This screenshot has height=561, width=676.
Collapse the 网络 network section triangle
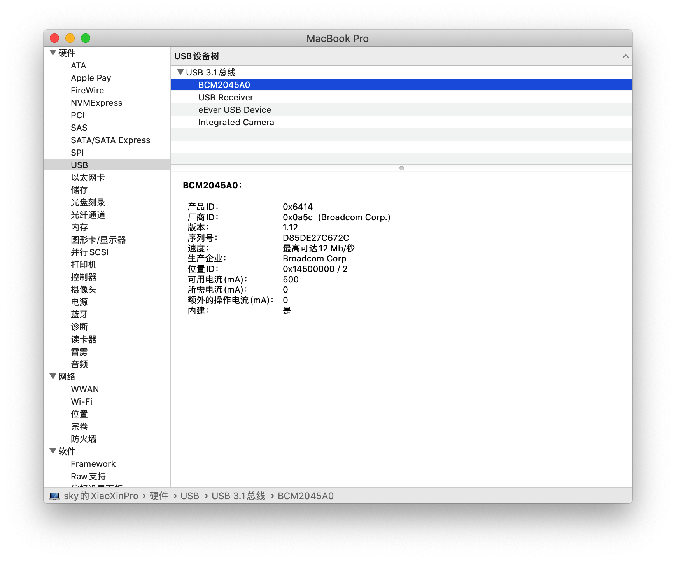pos(53,376)
